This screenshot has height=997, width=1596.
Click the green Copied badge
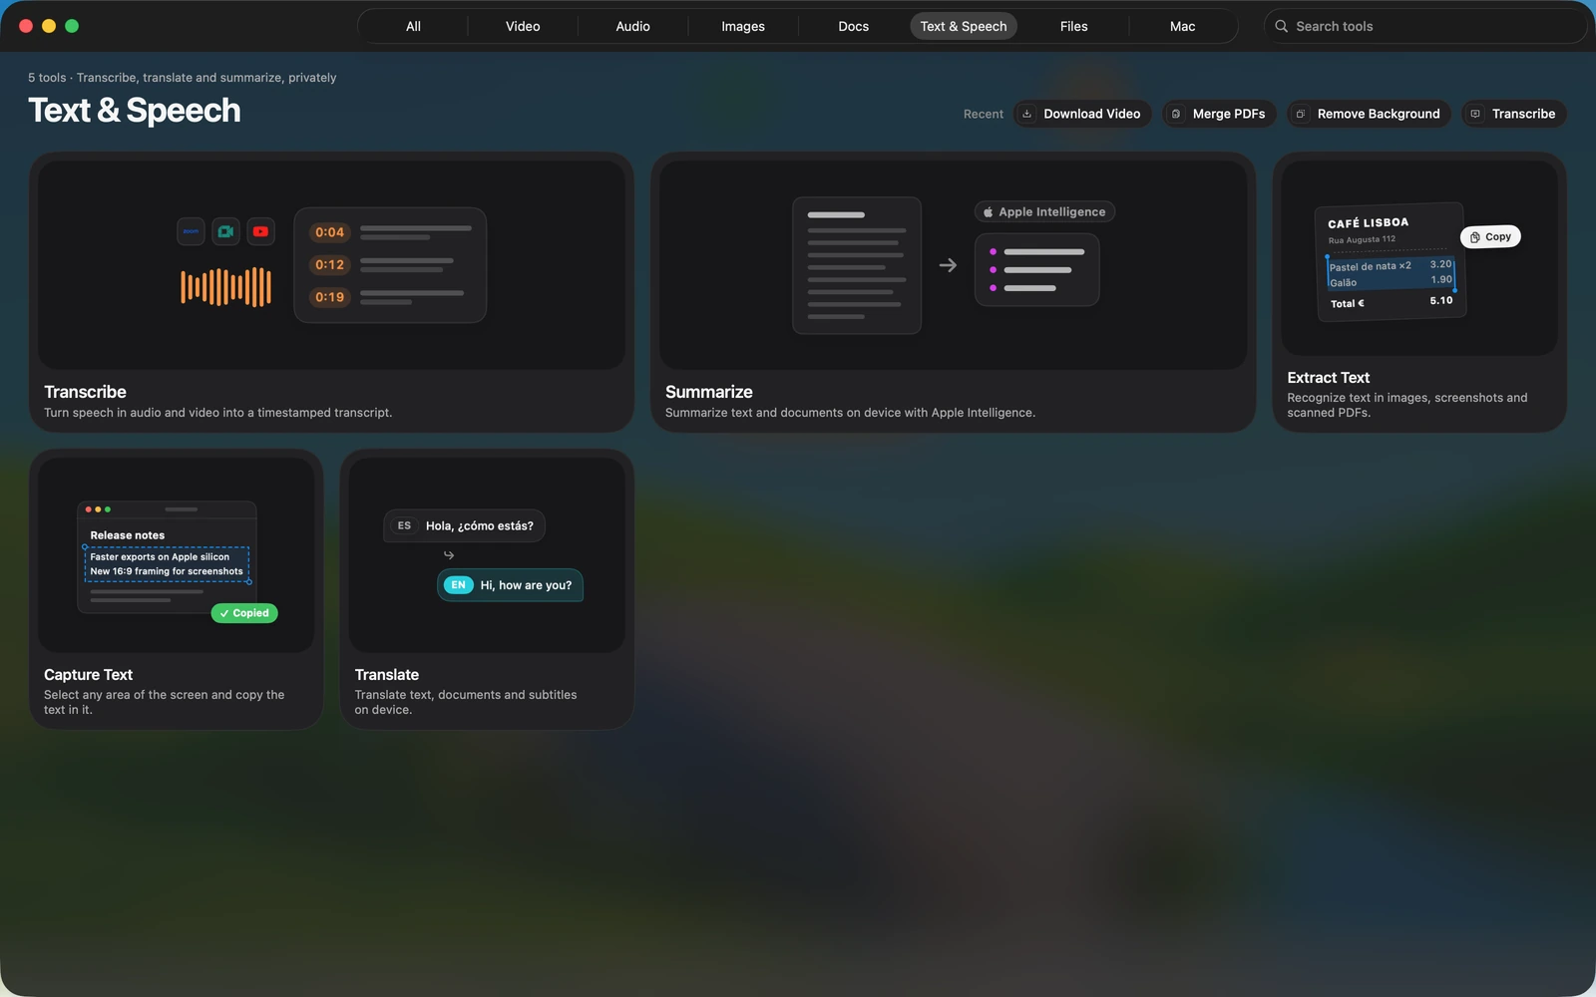244,613
